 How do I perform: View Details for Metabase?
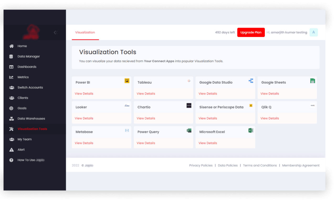[84, 143]
